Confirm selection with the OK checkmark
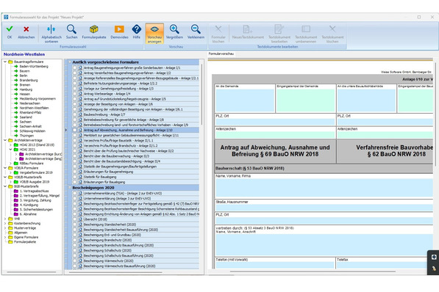The width and height of the screenshot is (439, 292). coord(10,29)
